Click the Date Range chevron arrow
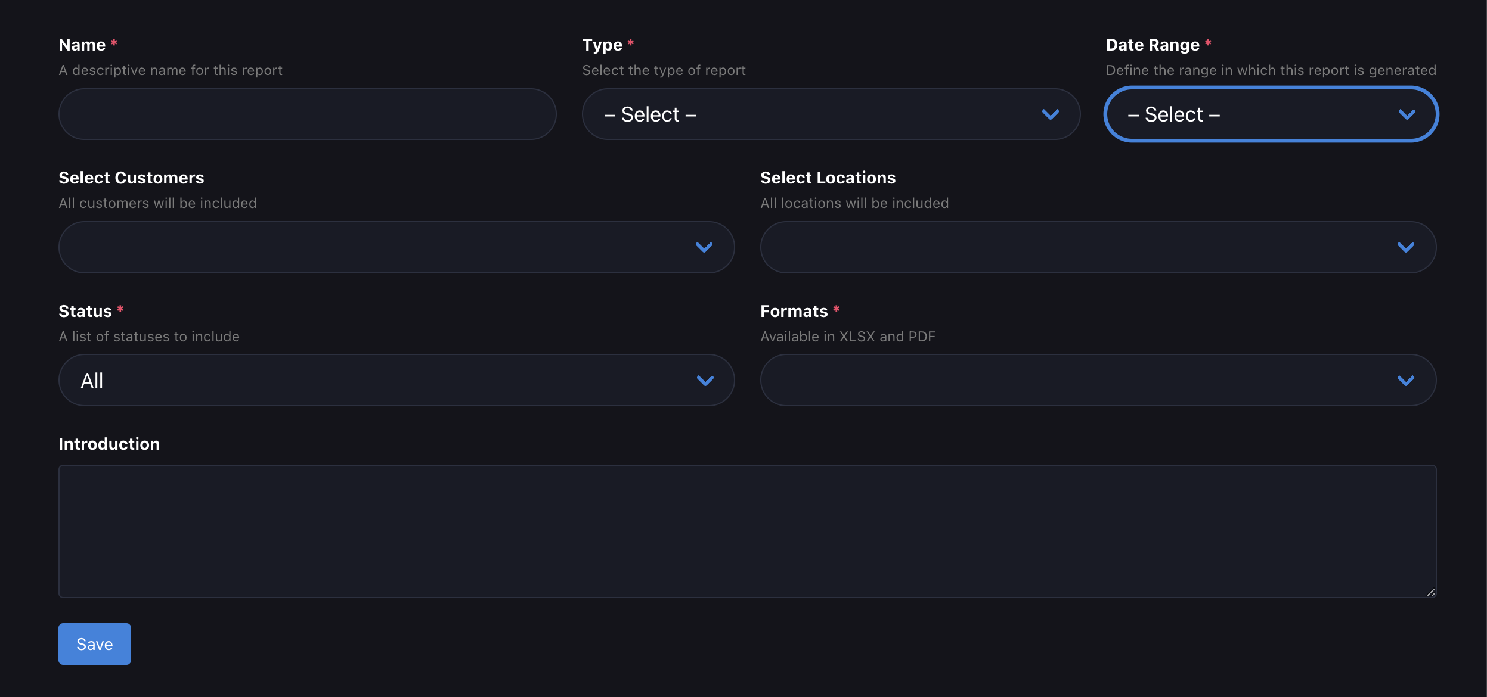 (1407, 114)
